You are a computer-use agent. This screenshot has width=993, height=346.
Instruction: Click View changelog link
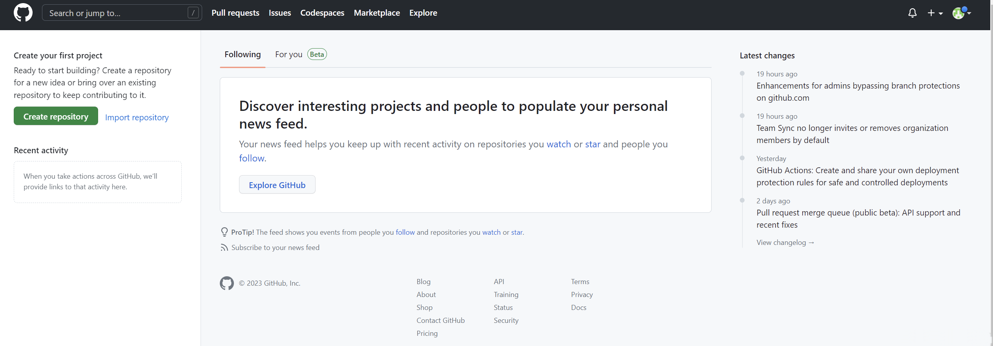tap(785, 243)
